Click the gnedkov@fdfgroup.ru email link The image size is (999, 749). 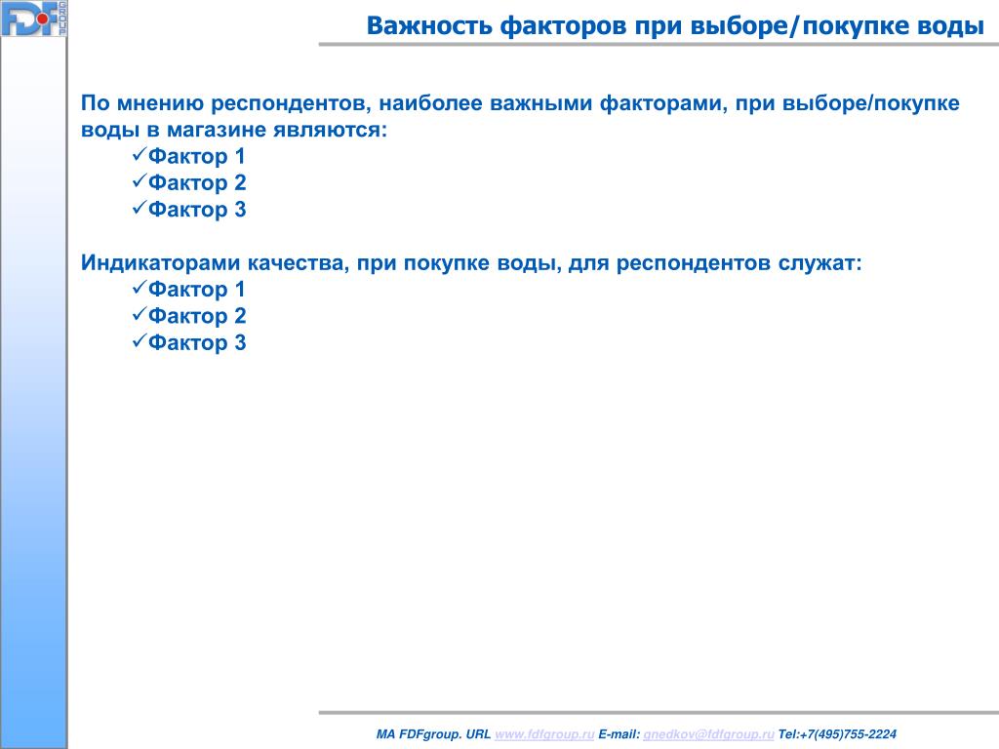(708, 734)
